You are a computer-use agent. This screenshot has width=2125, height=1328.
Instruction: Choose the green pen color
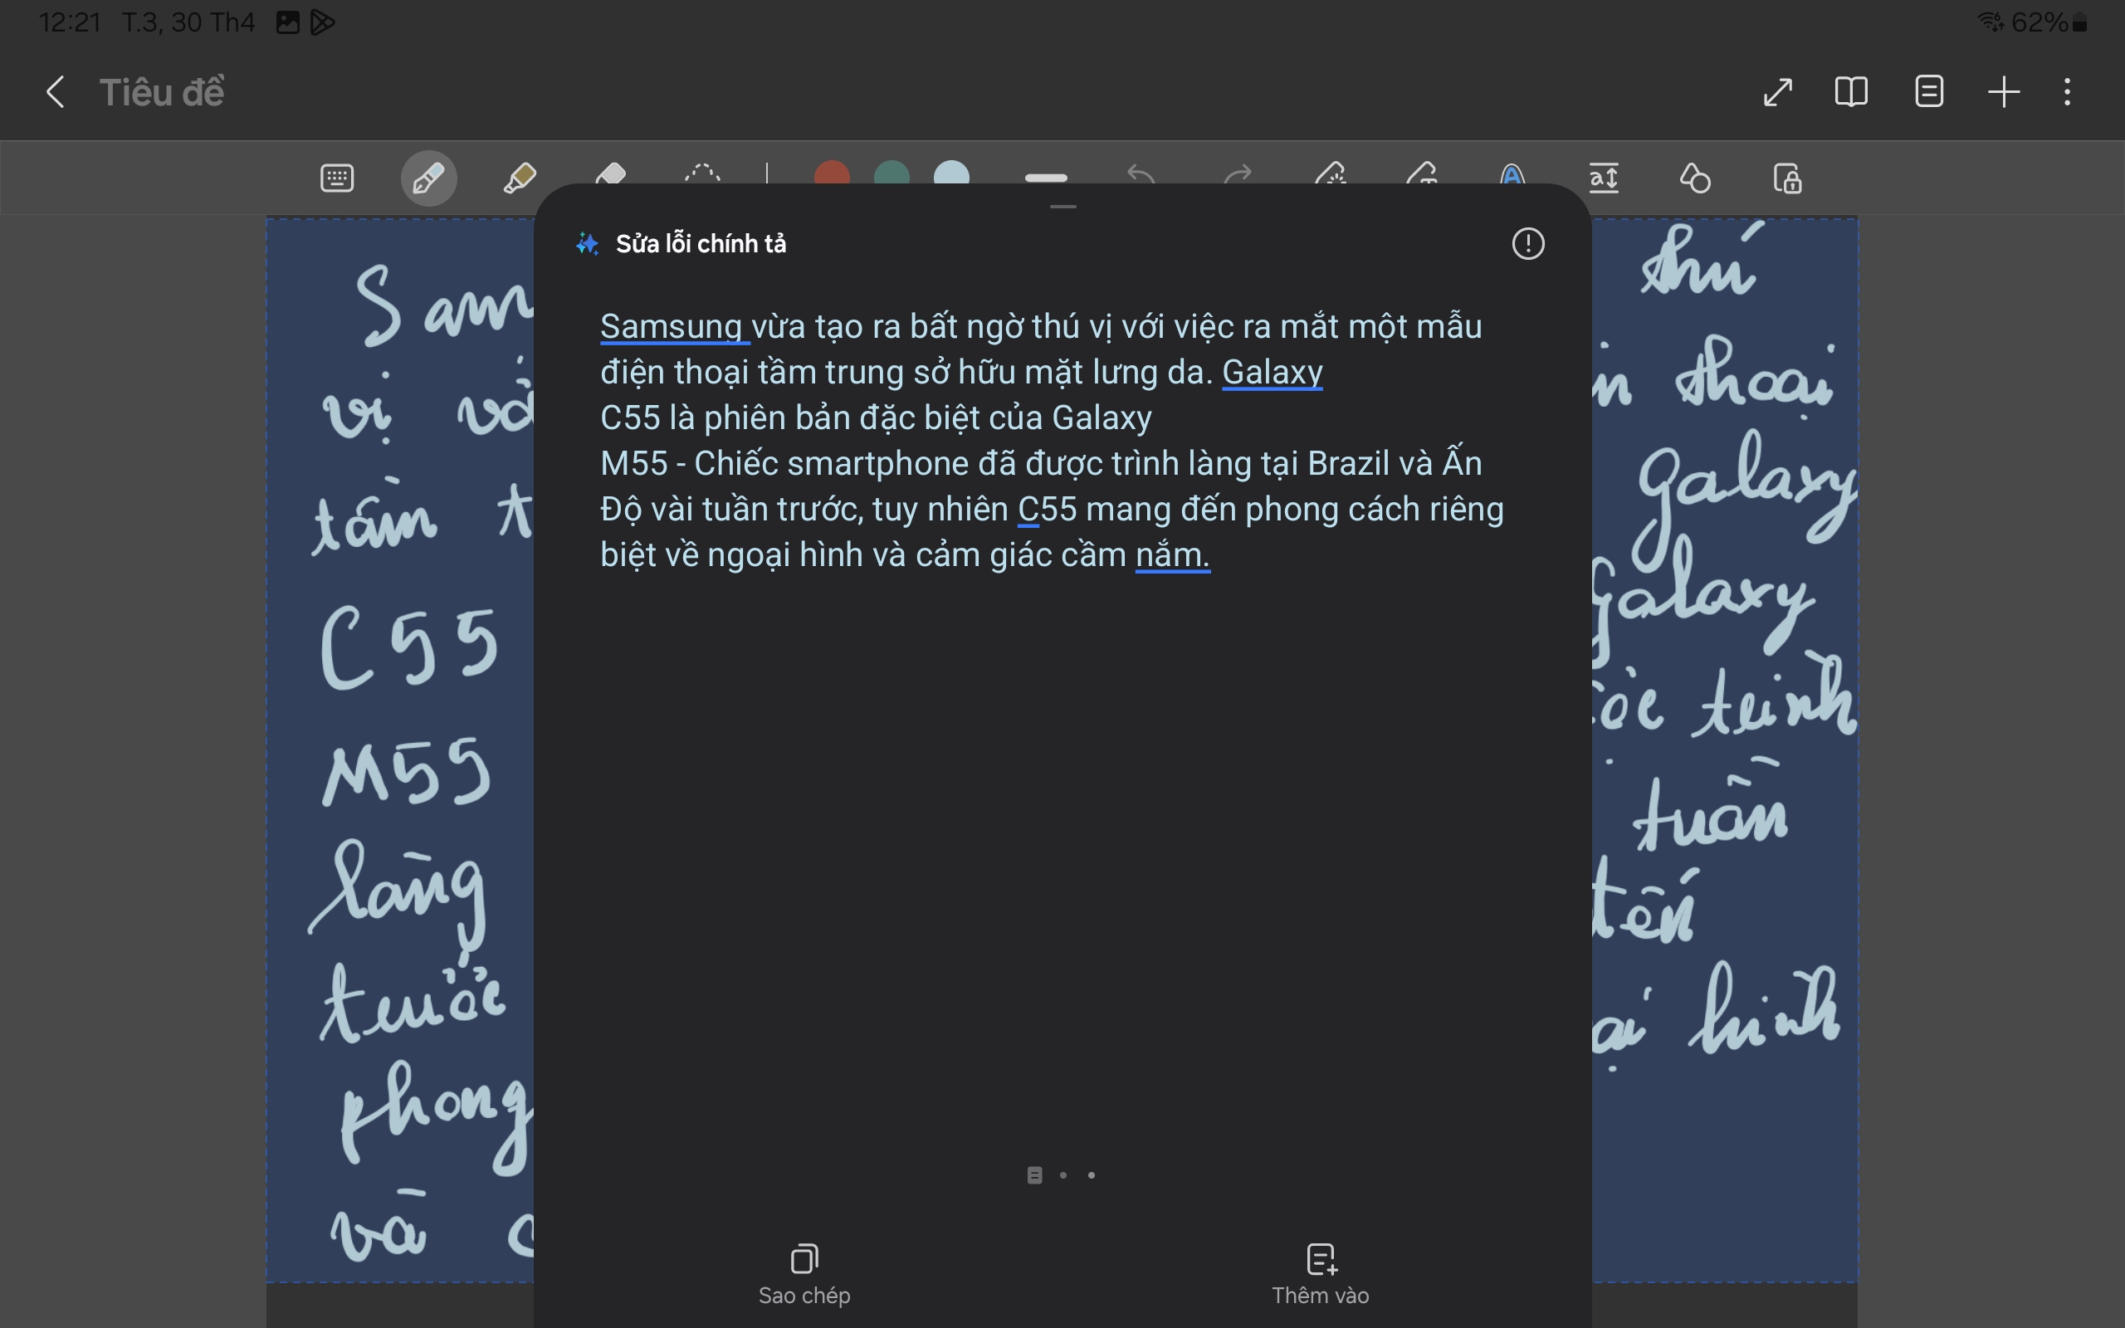(892, 173)
